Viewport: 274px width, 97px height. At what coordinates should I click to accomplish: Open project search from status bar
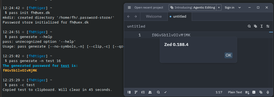tap(158, 92)
